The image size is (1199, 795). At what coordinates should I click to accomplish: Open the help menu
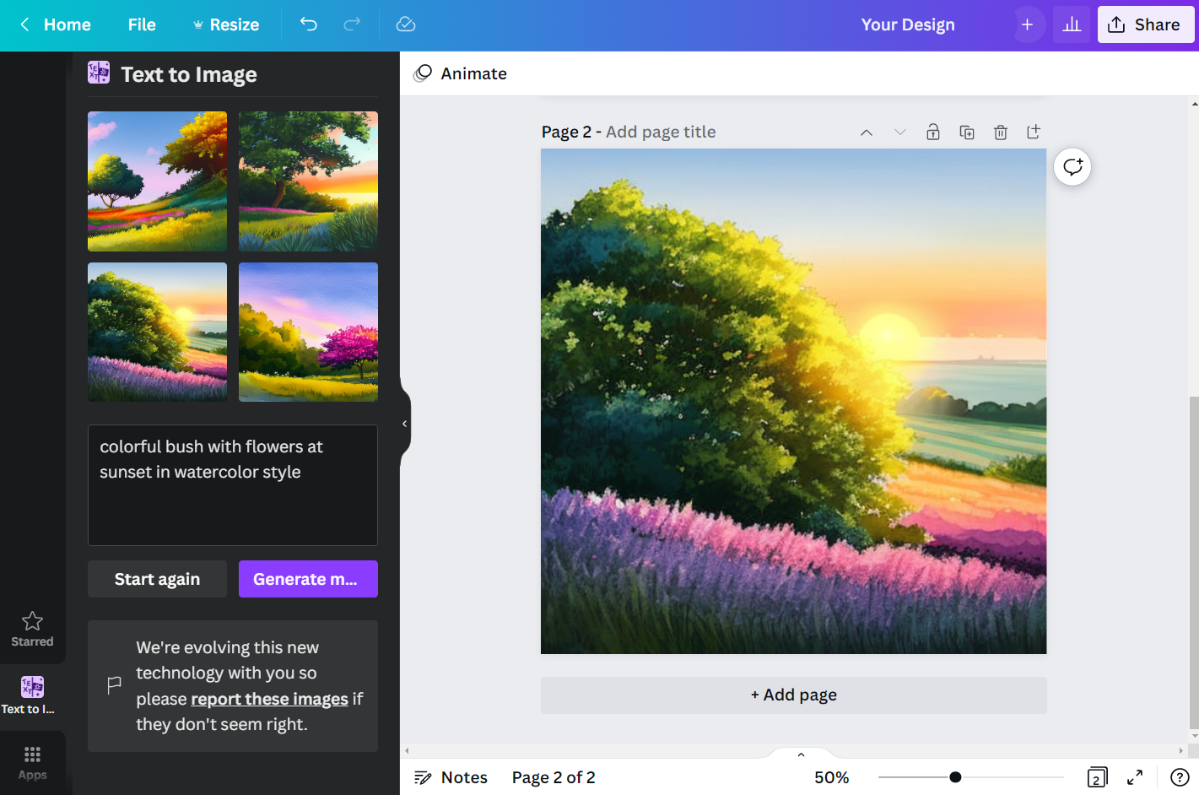tap(1180, 776)
